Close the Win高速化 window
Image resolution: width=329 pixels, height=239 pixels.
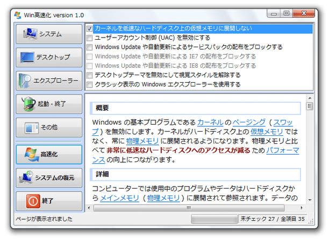pyautogui.click(x=304, y=13)
